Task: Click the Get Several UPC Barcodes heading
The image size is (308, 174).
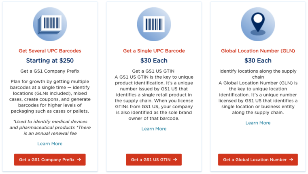Action: pos(50,51)
